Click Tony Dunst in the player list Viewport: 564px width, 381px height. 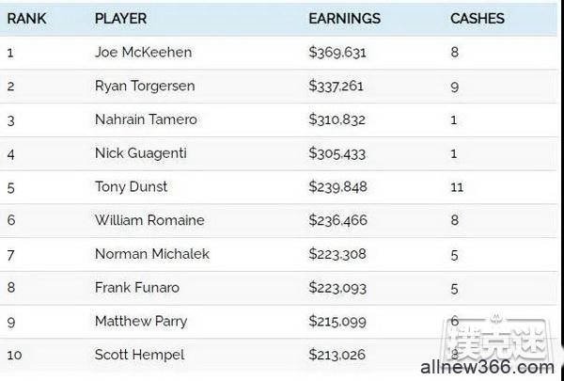(x=131, y=187)
